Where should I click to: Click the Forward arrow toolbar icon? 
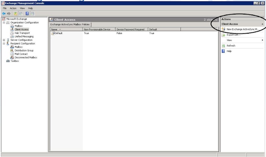point(9,14)
